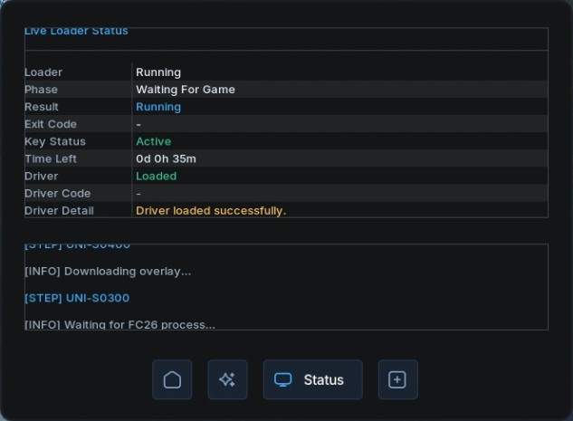Click the 0d 0h 35m time value

(166, 158)
